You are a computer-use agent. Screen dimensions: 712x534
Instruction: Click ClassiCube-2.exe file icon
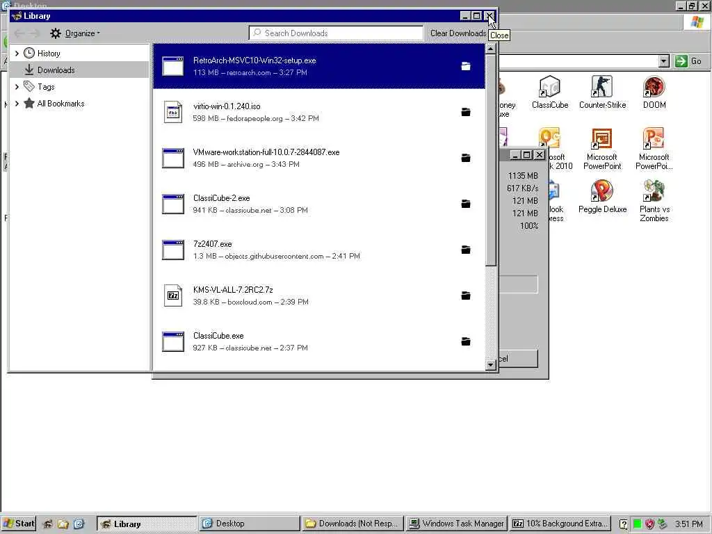[173, 204]
